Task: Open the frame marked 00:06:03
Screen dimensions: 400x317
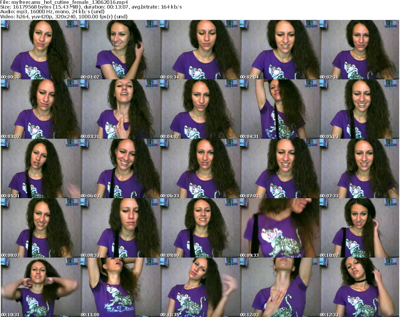Action: 120,168
